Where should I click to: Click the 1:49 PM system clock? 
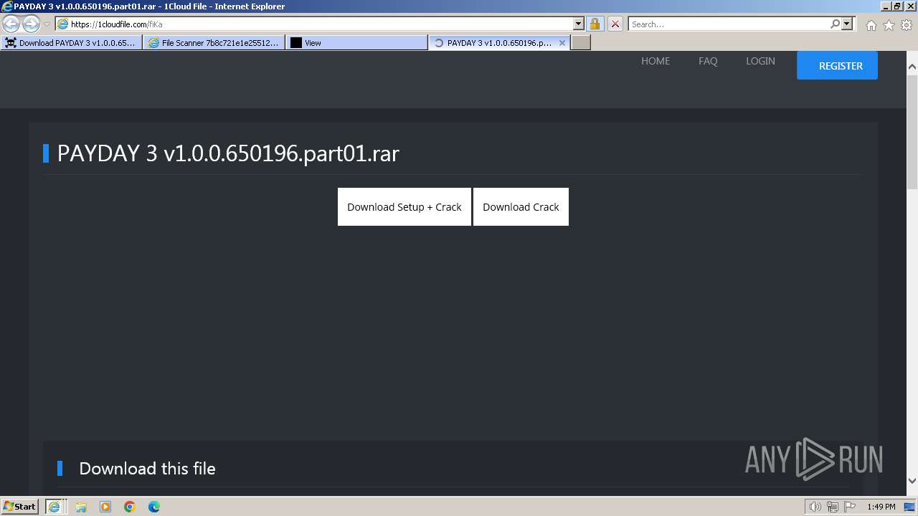point(881,507)
